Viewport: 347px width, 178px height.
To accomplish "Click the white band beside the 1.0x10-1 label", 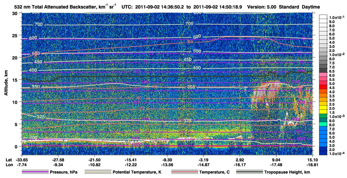I will 323,17.
